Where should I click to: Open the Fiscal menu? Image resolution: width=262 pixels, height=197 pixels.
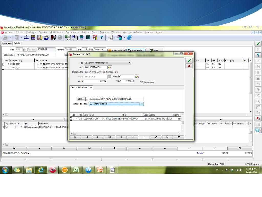[x=94, y=32]
